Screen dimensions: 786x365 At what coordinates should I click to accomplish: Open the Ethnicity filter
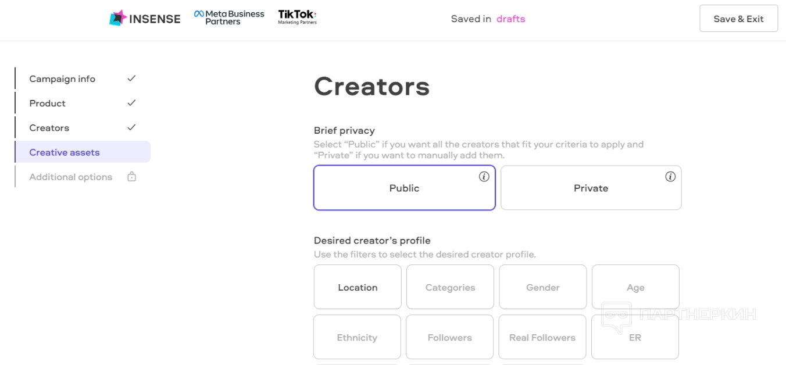pos(357,338)
